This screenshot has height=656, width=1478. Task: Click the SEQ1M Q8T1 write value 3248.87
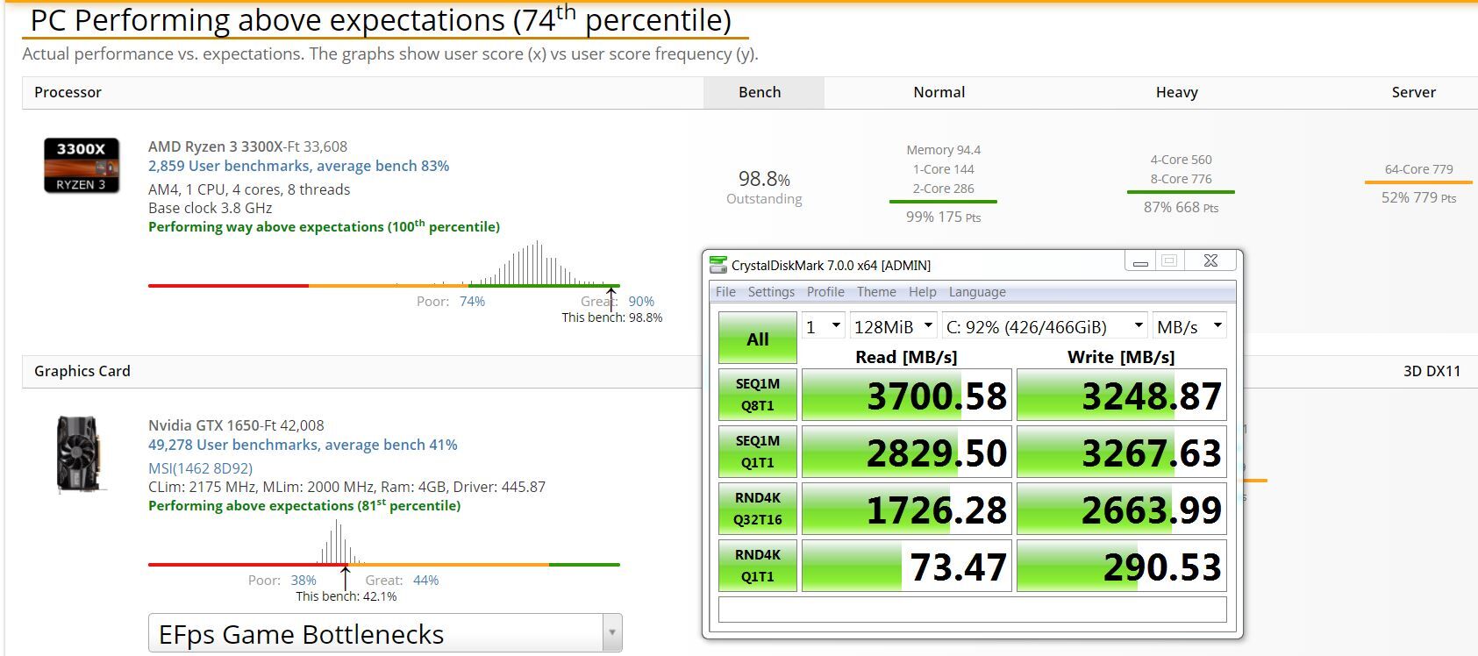point(1122,395)
